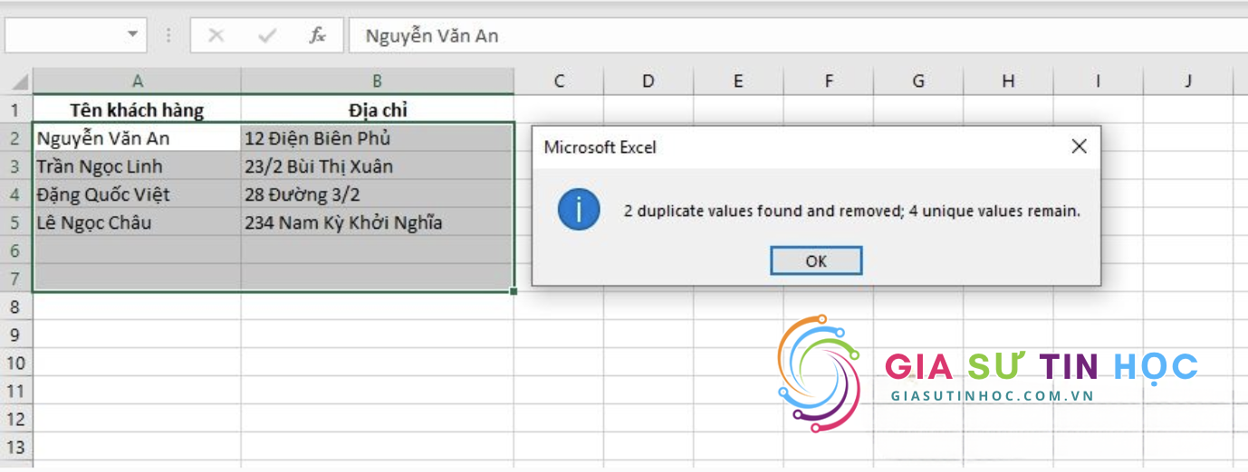Select row 5 header
This screenshot has height=472, width=1248.
pos(16,222)
